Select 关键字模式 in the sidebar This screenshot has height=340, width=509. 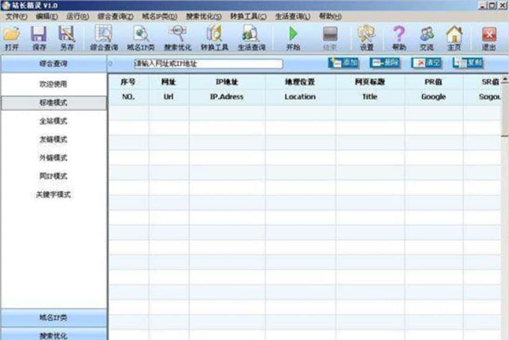click(54, 195)
